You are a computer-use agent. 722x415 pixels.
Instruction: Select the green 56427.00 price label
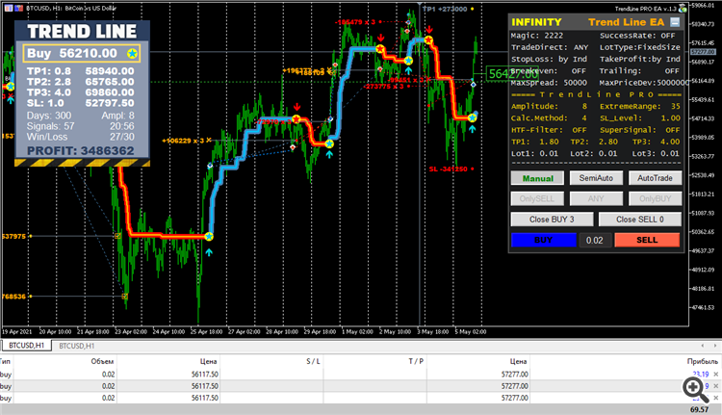512,74
